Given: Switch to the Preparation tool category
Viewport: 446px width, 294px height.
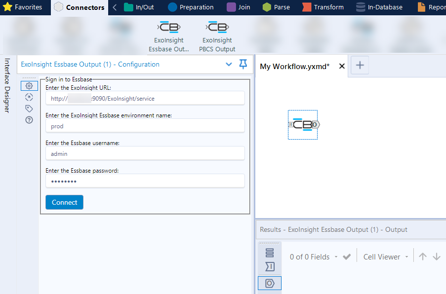Looking at the screenshot, I should 191,7.
